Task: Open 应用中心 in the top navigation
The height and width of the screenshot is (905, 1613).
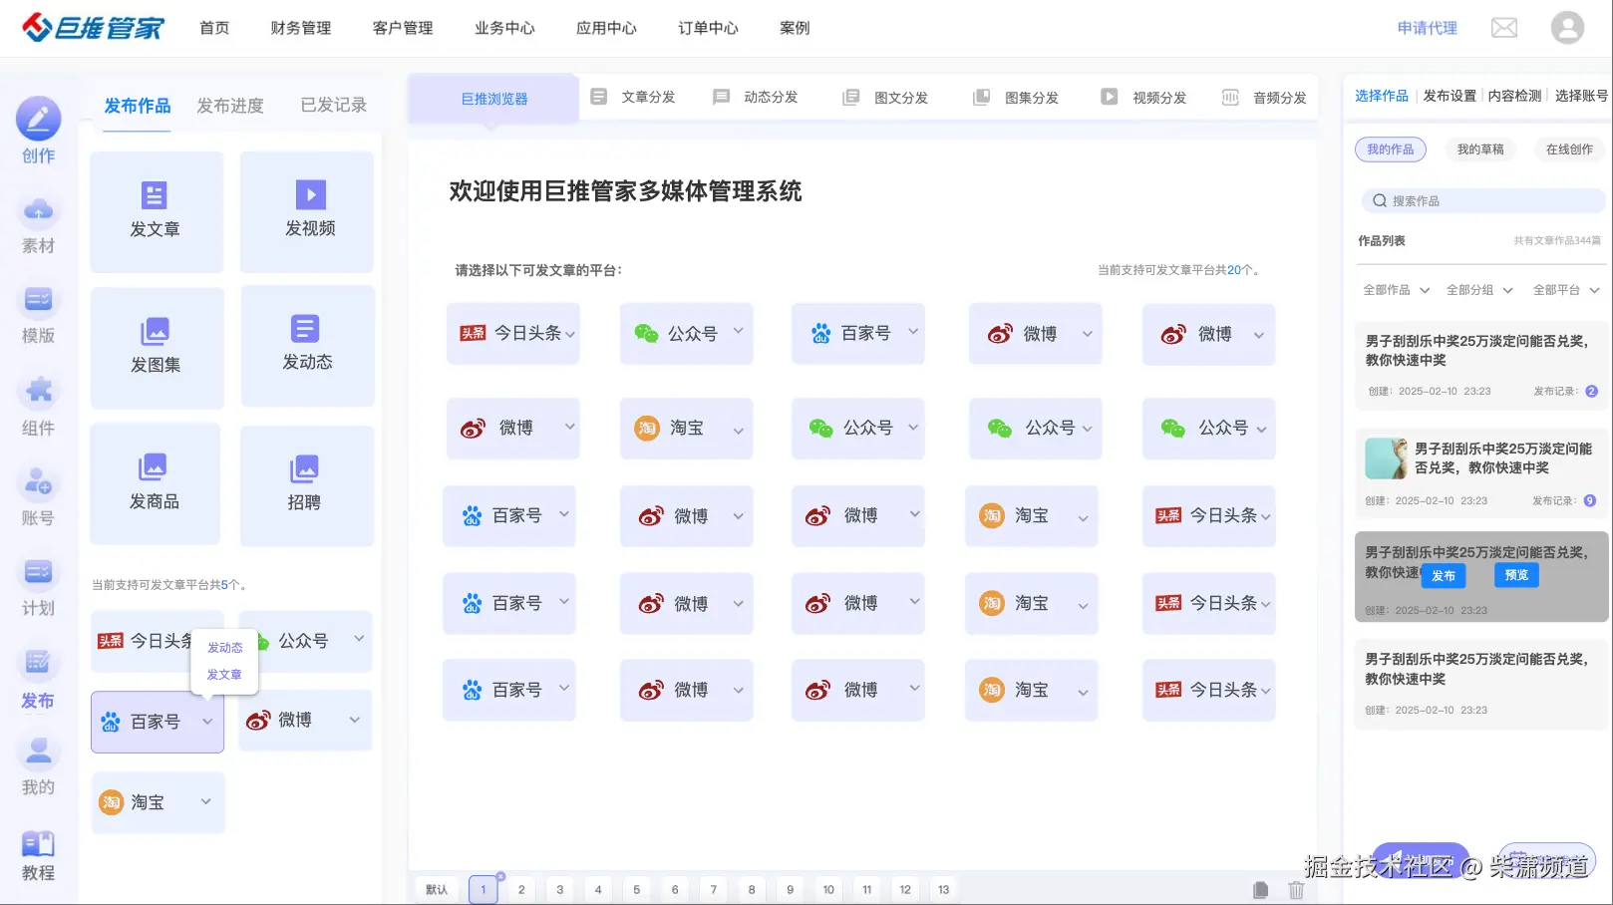Action: (x=606, y=28)
